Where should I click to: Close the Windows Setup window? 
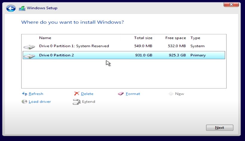tap(231, 4)
